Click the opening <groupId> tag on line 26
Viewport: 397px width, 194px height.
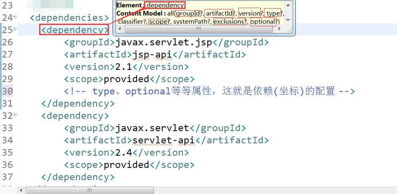coord(89,42)
